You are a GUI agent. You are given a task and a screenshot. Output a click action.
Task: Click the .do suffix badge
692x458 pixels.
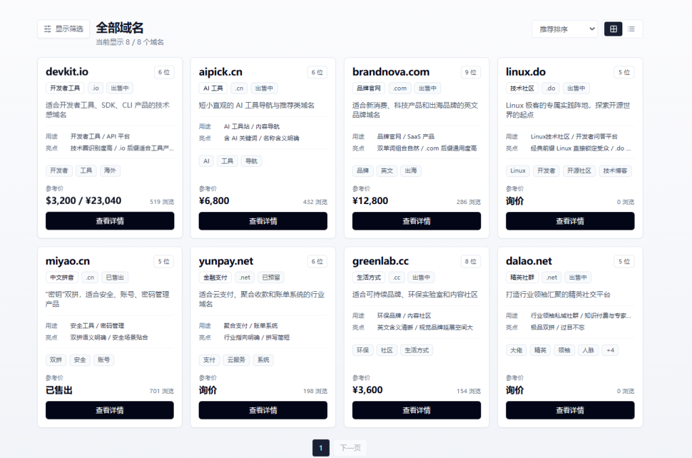point(551,88)
